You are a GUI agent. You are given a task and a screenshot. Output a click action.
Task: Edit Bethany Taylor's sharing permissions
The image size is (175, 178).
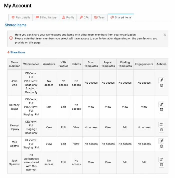[161, 104]
